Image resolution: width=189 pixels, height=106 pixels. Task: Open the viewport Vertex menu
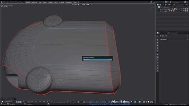[40, 102]
